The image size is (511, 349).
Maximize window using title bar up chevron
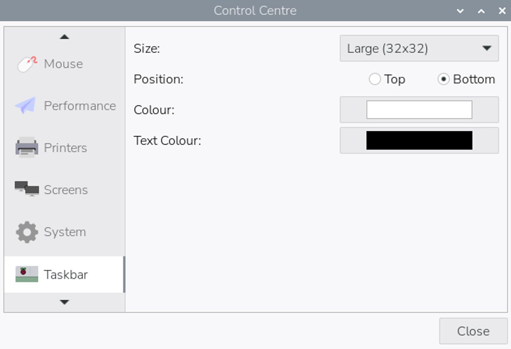tap(481, 11)
